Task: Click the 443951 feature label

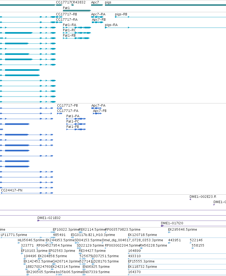Action: [174, 240]
